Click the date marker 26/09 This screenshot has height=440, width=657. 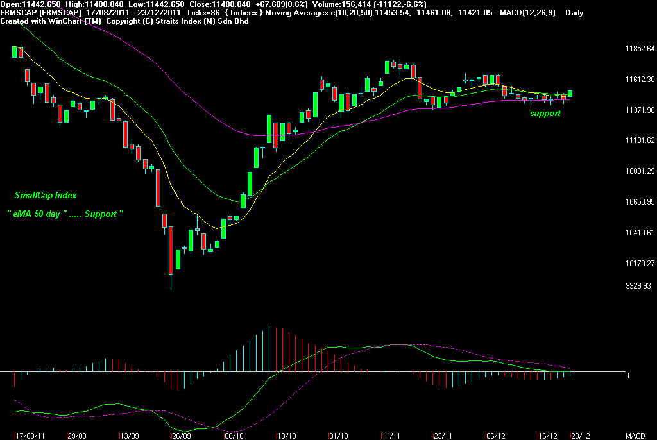(x=182, y=436)
